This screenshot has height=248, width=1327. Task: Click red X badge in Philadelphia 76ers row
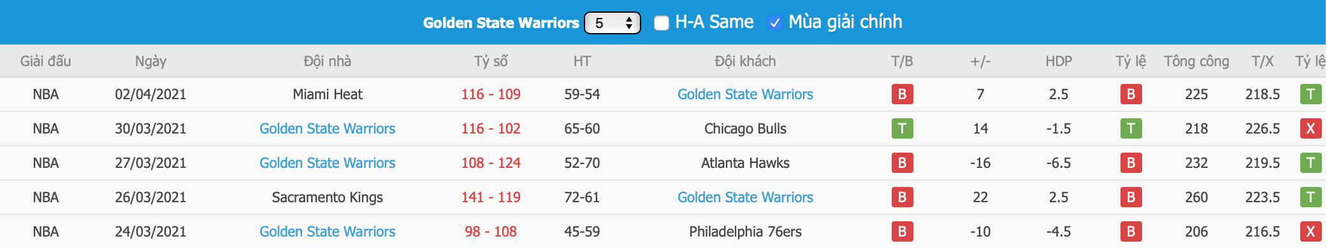tap(1310, 231)
